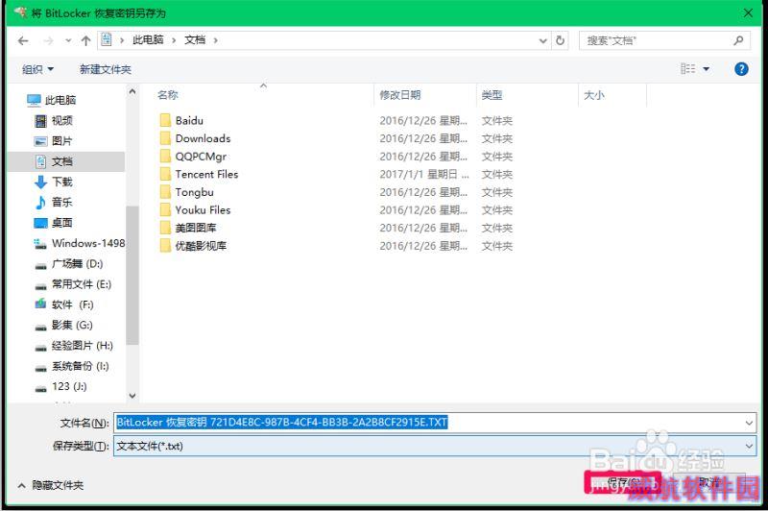Click the 保存 button
Screen dimensions: 768x511
[623, 482]
